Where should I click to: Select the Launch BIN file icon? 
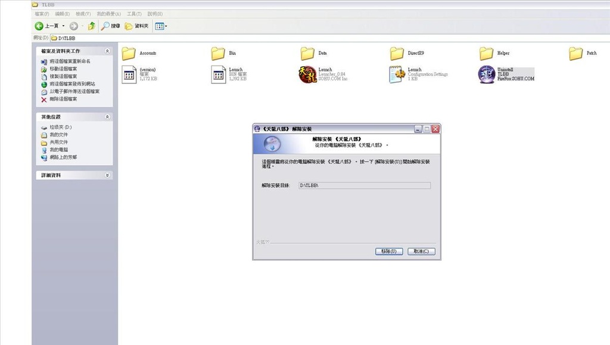[218, 74]
